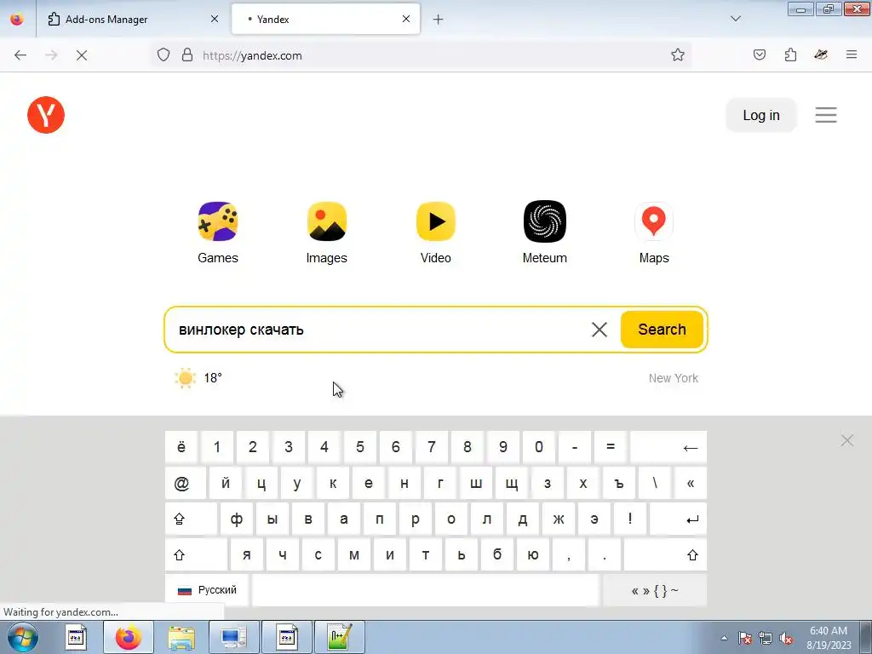Tap the exclamation mark key

coord(629,519)
